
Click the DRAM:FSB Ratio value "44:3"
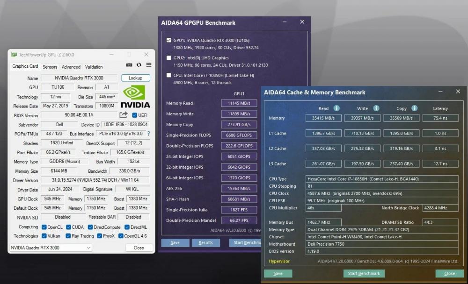tap(440, 222)
